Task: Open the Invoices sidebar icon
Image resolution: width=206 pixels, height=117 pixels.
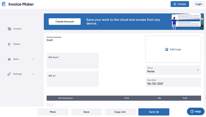Action: (9, 29)
